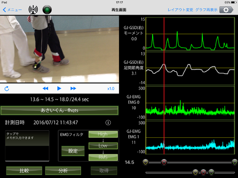Tap the ankle angle 足関節角度 graph

coord(190,68)
